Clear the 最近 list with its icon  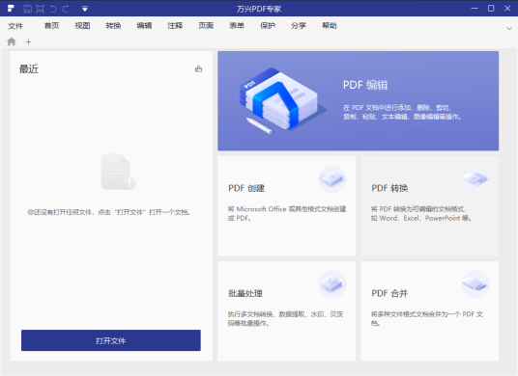pos(198,68)
